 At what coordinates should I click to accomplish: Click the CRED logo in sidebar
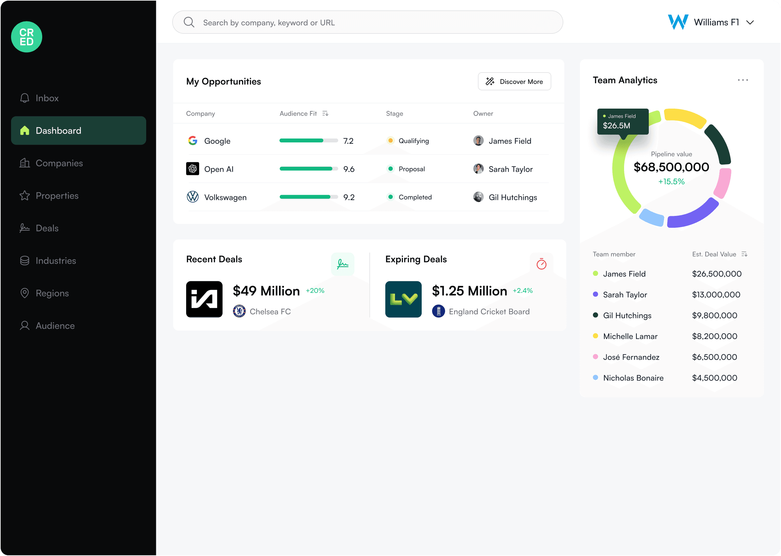[x=27, y=37]
